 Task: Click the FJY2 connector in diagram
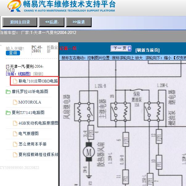click(x=91, y=132)
